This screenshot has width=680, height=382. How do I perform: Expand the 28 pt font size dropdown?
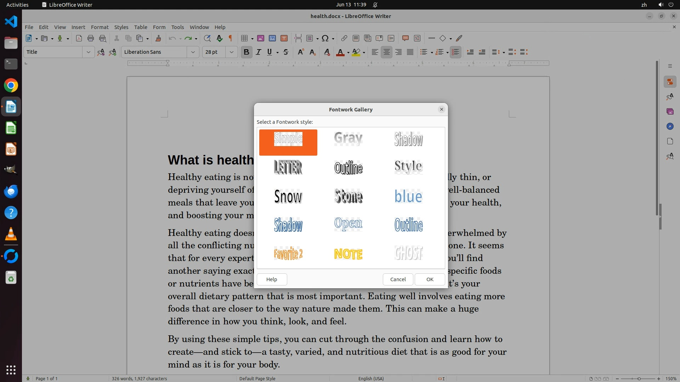[232, 52]
